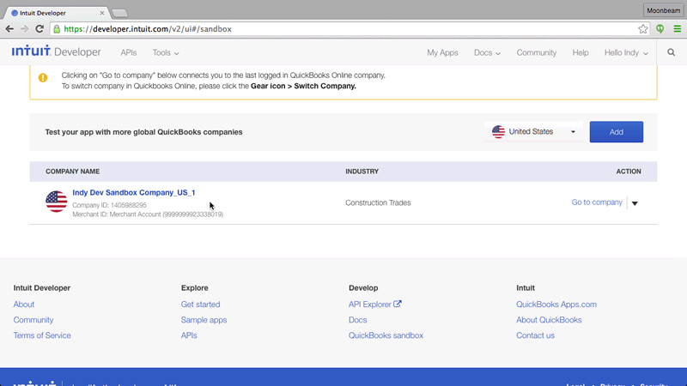Open Contact us footer link

click(x=535, y=335)
